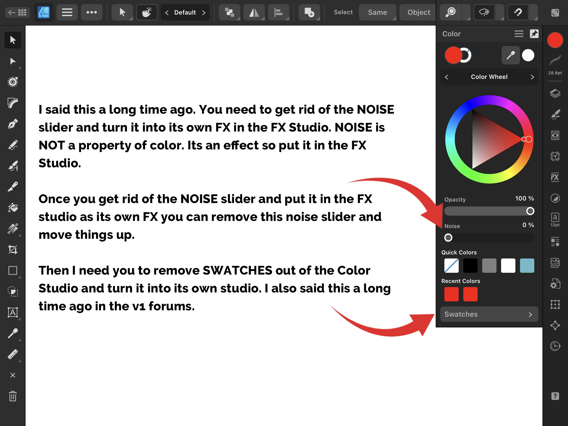Open the Appearance studio icon

(555, 135)
